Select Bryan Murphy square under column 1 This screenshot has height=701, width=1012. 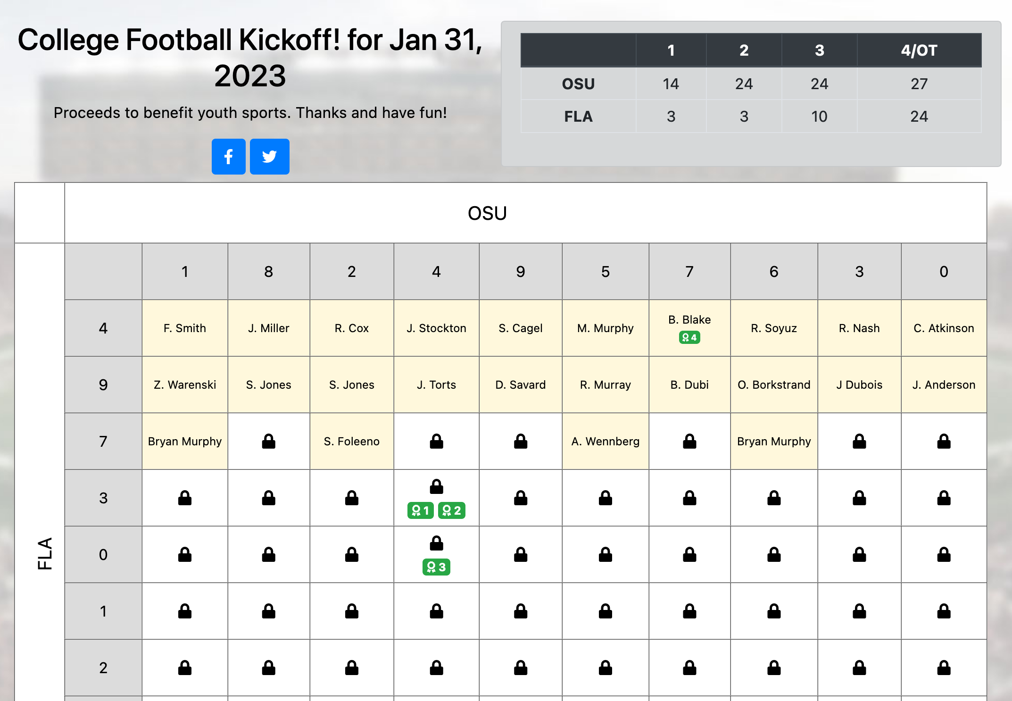[x=185, y=442]
